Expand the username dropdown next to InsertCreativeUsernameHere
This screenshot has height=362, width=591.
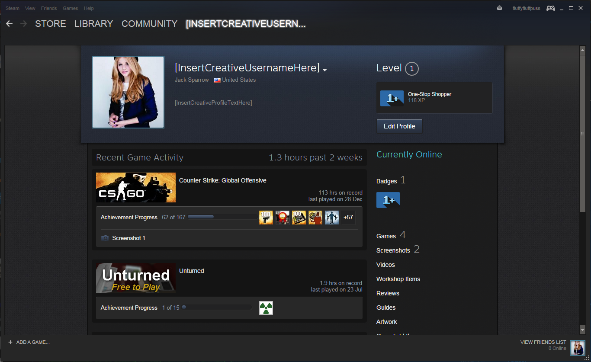[x=325, y=69]
